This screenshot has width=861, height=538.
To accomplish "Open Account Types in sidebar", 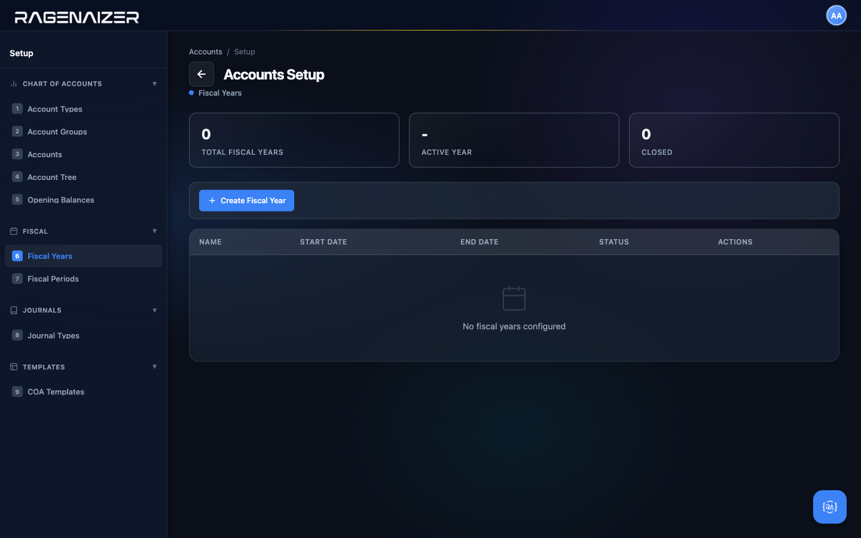I will pos(83,109).
